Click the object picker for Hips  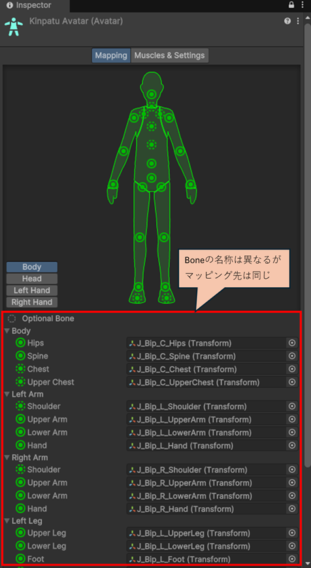coord(292,343)
